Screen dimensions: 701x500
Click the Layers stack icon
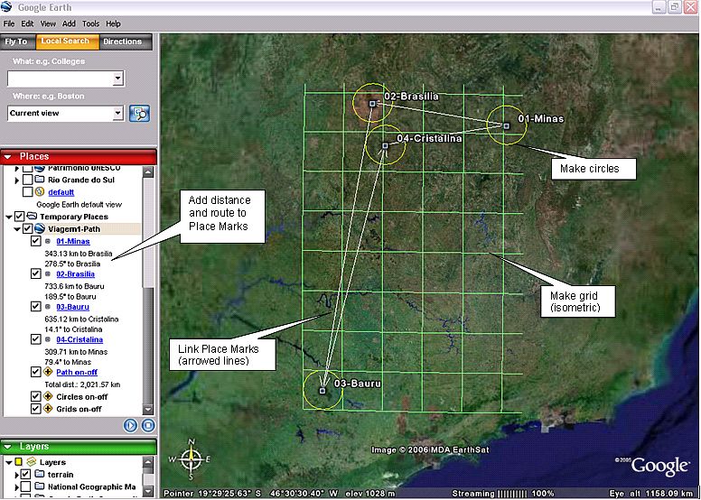pyautogui.click(x=32, y=462)
